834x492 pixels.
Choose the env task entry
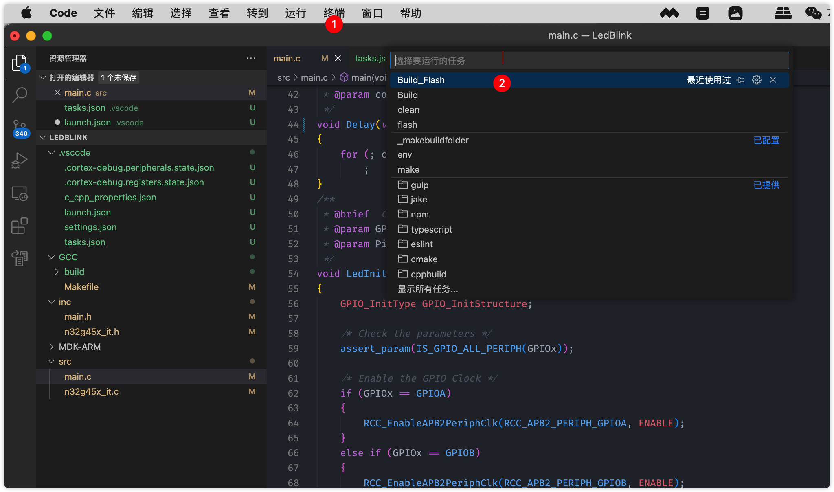pyautogui.click(x=589, y=154)
